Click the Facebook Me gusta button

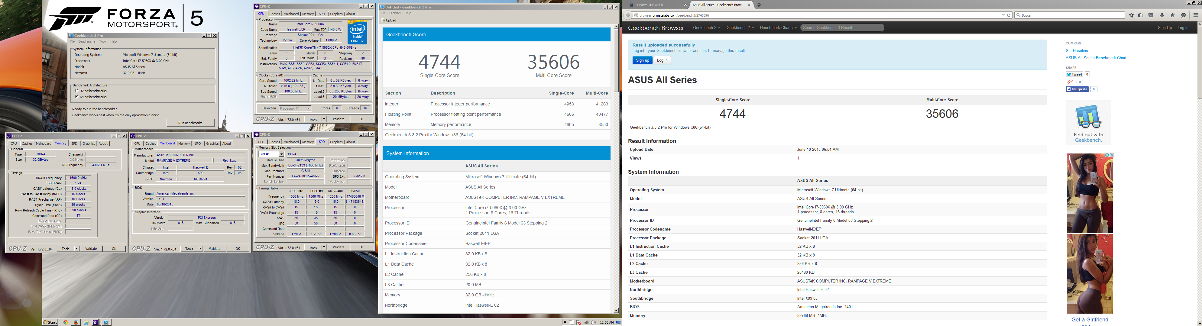[x=1077, y=89]
